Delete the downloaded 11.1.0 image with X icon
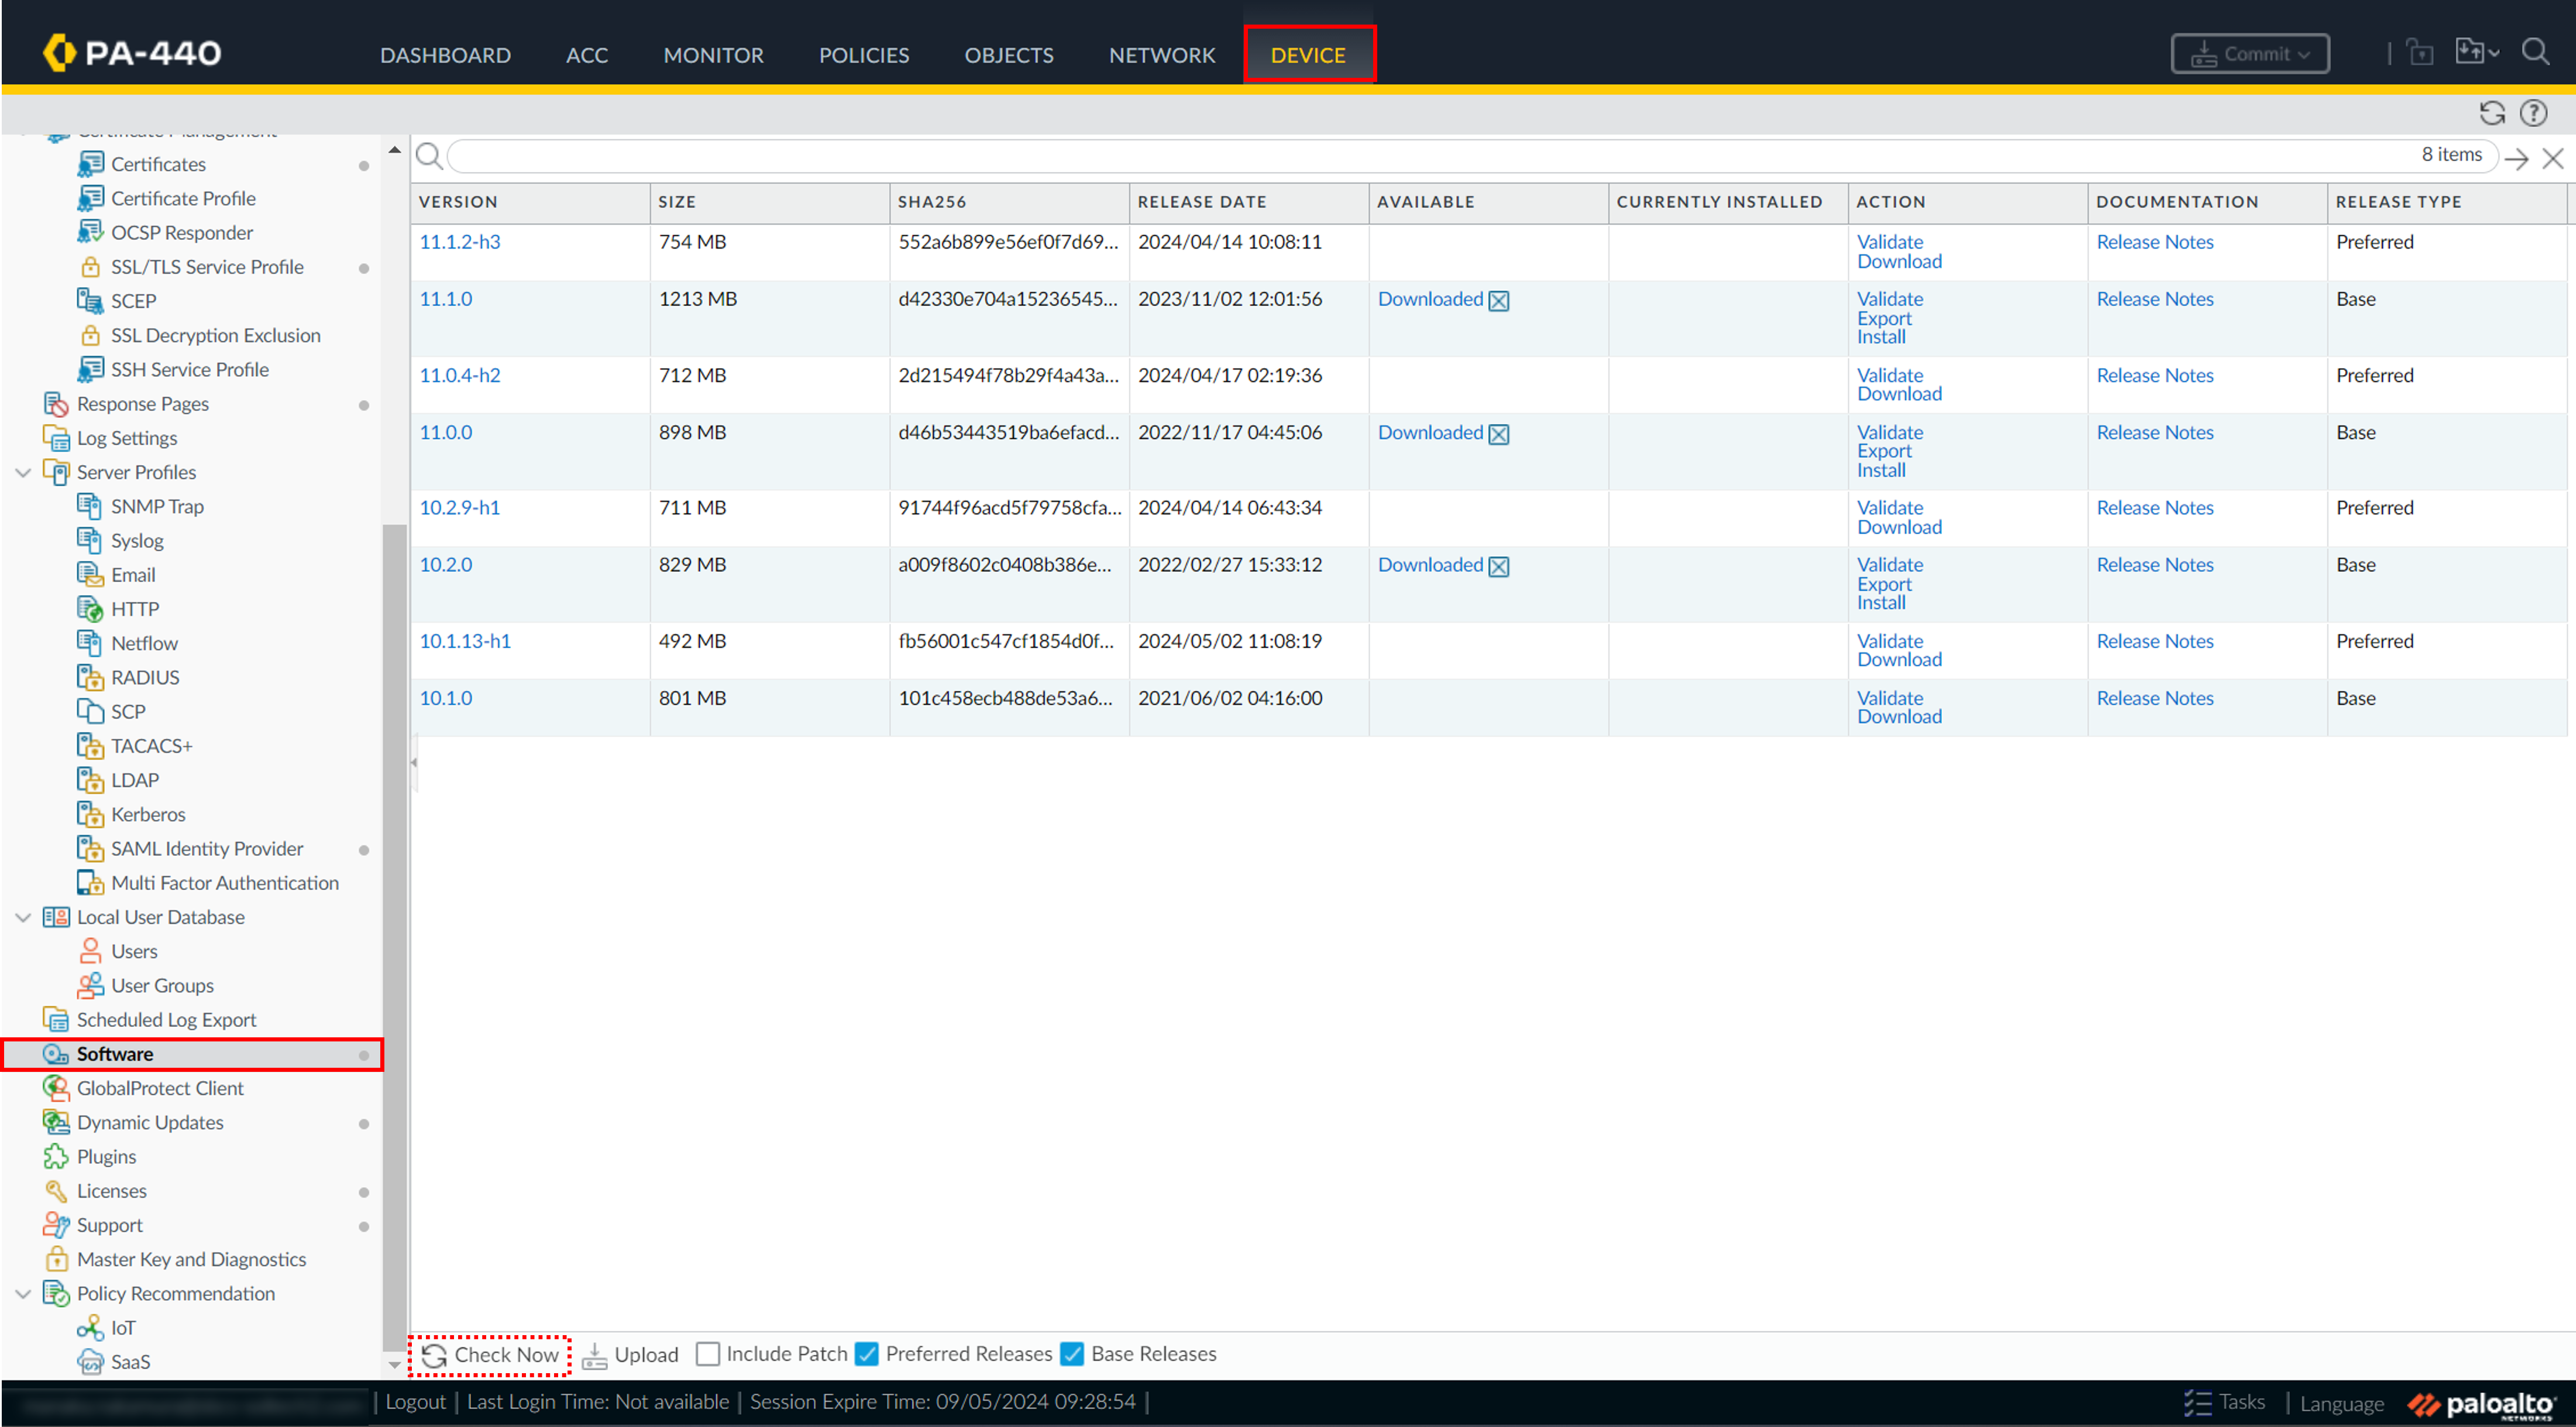 [x=1499, y=301]
